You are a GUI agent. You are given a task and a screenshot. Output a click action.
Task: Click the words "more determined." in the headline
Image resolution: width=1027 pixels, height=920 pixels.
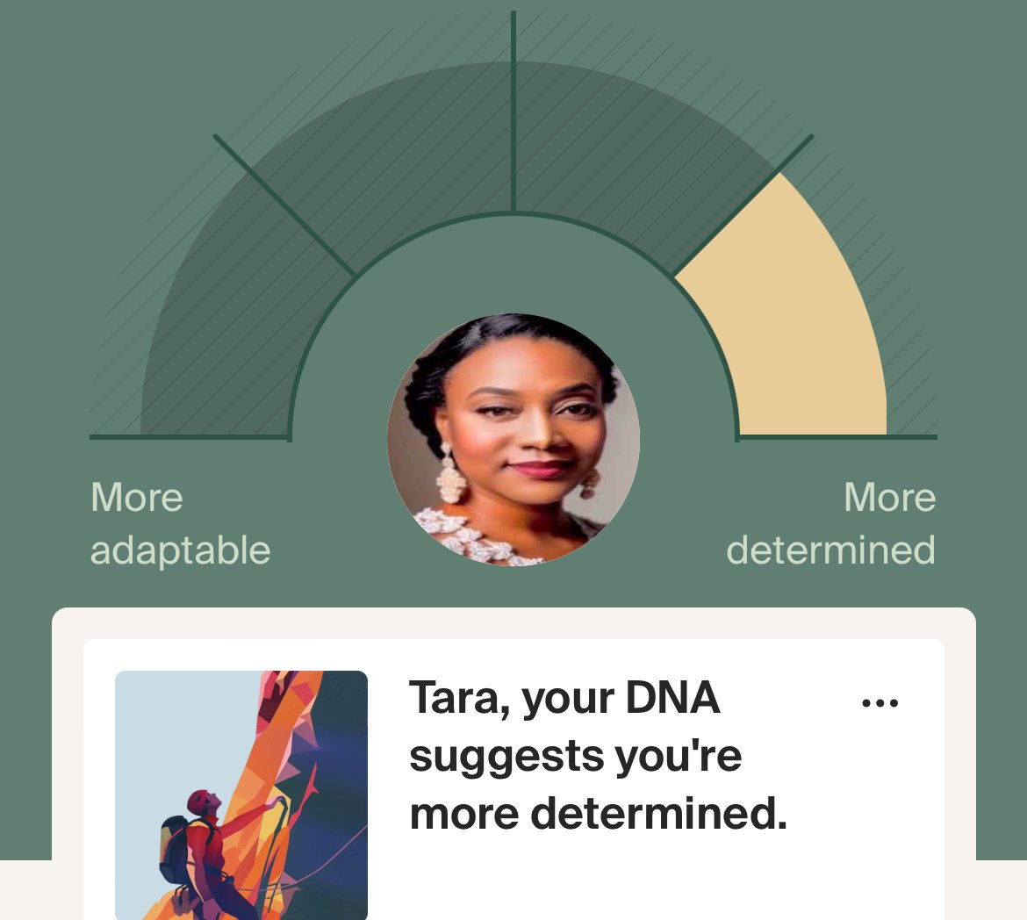pos(599,814)
